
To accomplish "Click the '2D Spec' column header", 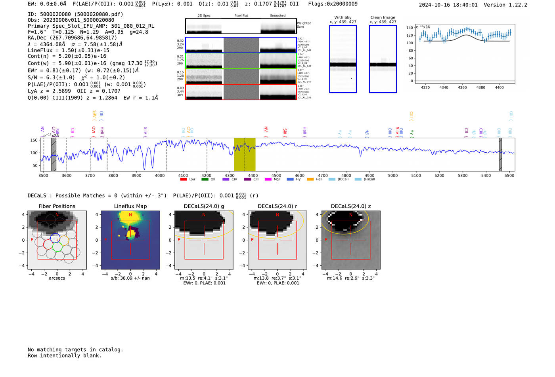I will click(x=204, y=16).
